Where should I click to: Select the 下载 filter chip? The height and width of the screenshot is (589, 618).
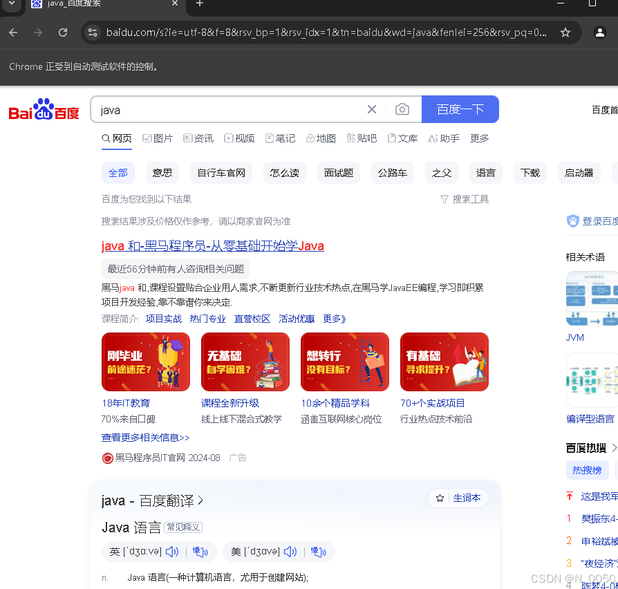point(530,173)
